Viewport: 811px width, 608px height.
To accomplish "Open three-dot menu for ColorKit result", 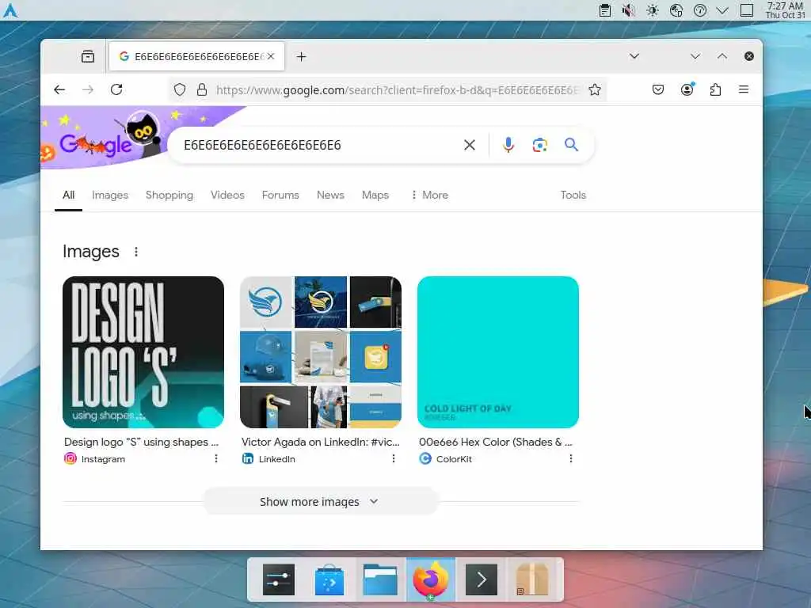I will tap(571, 458).
